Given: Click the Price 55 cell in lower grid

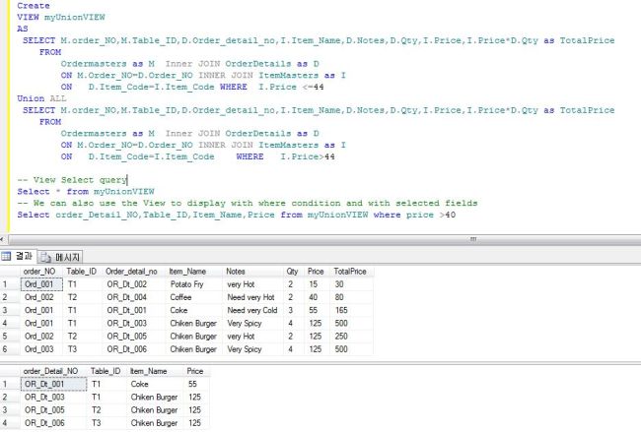Looking at the screenshot, I should coord(196,384).
